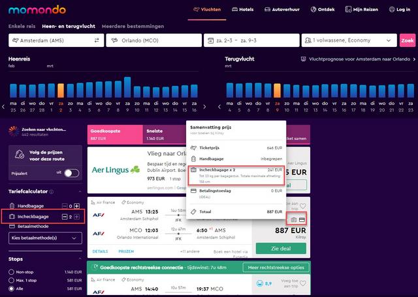Click the pink Zoek button
This screenshot has height=297, width=418.
[x=408, y=40]
